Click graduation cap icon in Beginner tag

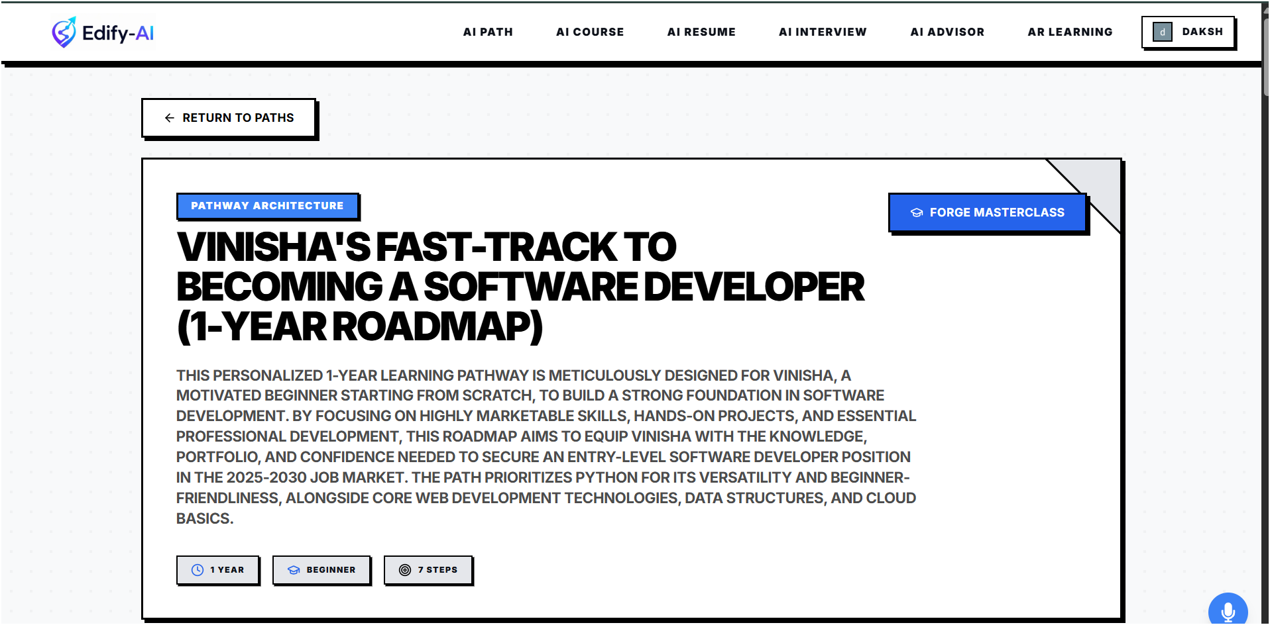click(294, 570)
